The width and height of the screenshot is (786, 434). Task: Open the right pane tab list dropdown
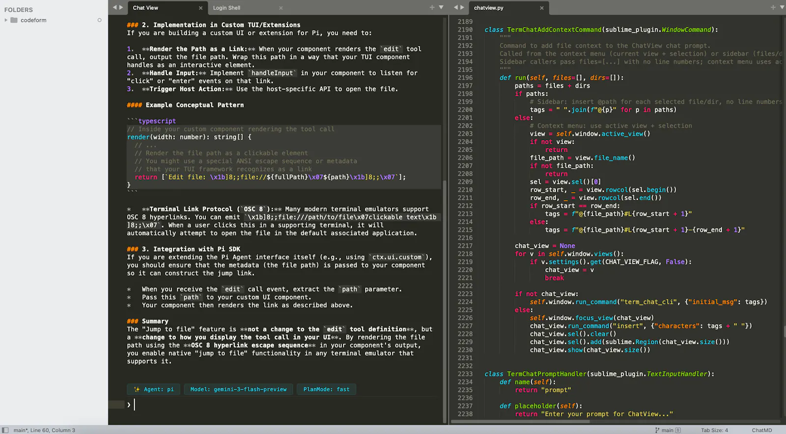(782, 7)
